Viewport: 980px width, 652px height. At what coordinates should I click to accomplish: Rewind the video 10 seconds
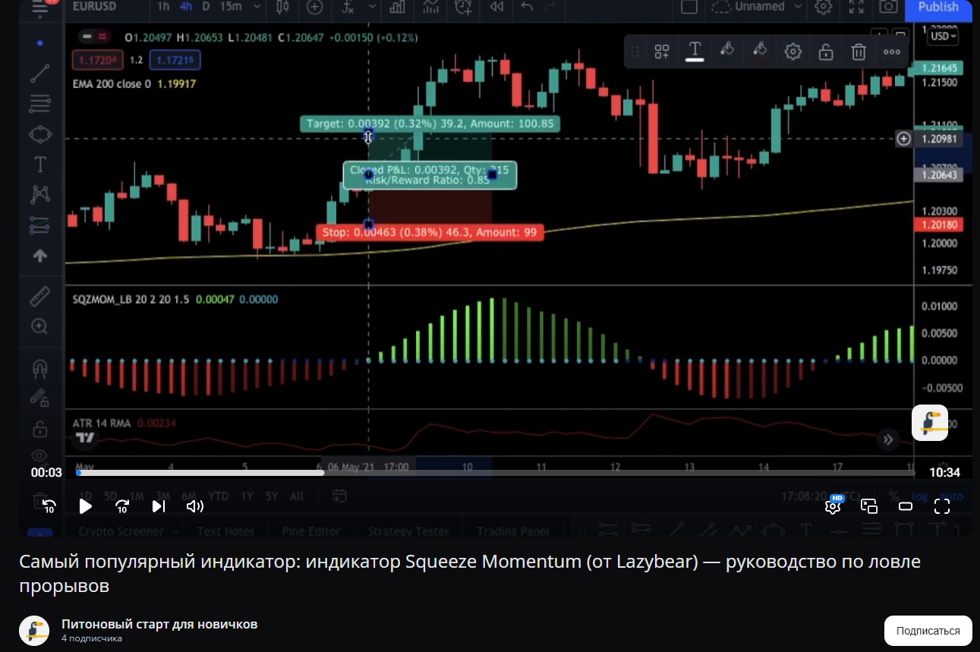49,506
